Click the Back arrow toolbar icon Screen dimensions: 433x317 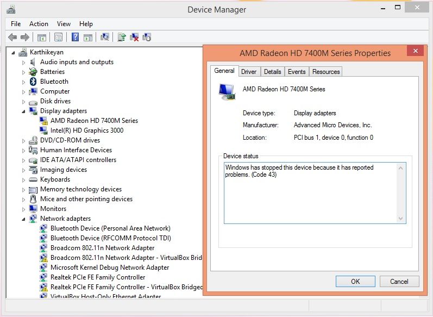(x=12, y=37)
